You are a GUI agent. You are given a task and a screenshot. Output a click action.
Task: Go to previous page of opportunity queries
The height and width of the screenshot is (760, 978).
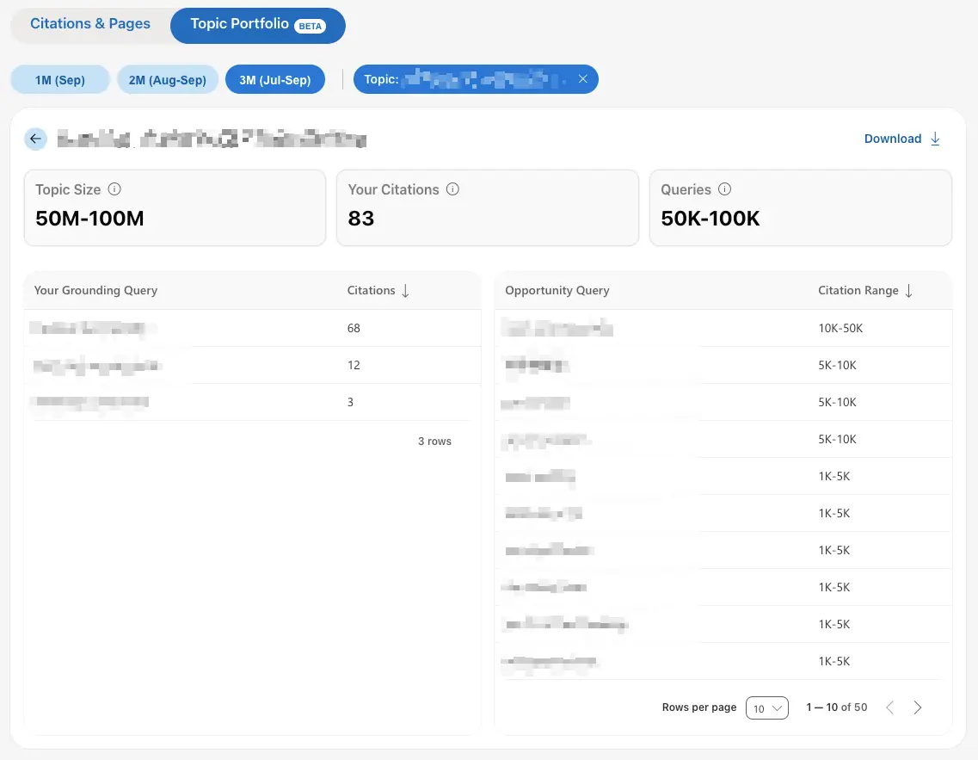[x=890, y=707]
